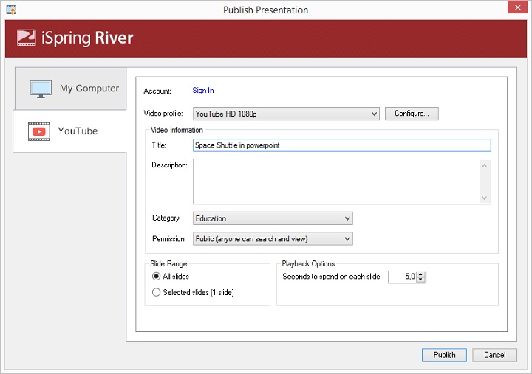Screen dimensions: 532x374
Task: Click the Configure... button
Action: 412,114
